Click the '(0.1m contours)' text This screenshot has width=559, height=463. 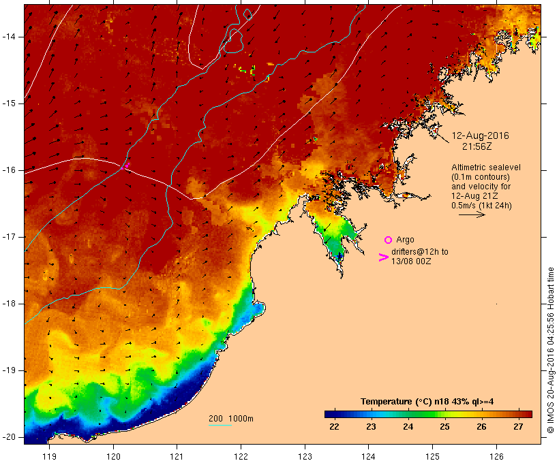point(481,176)
